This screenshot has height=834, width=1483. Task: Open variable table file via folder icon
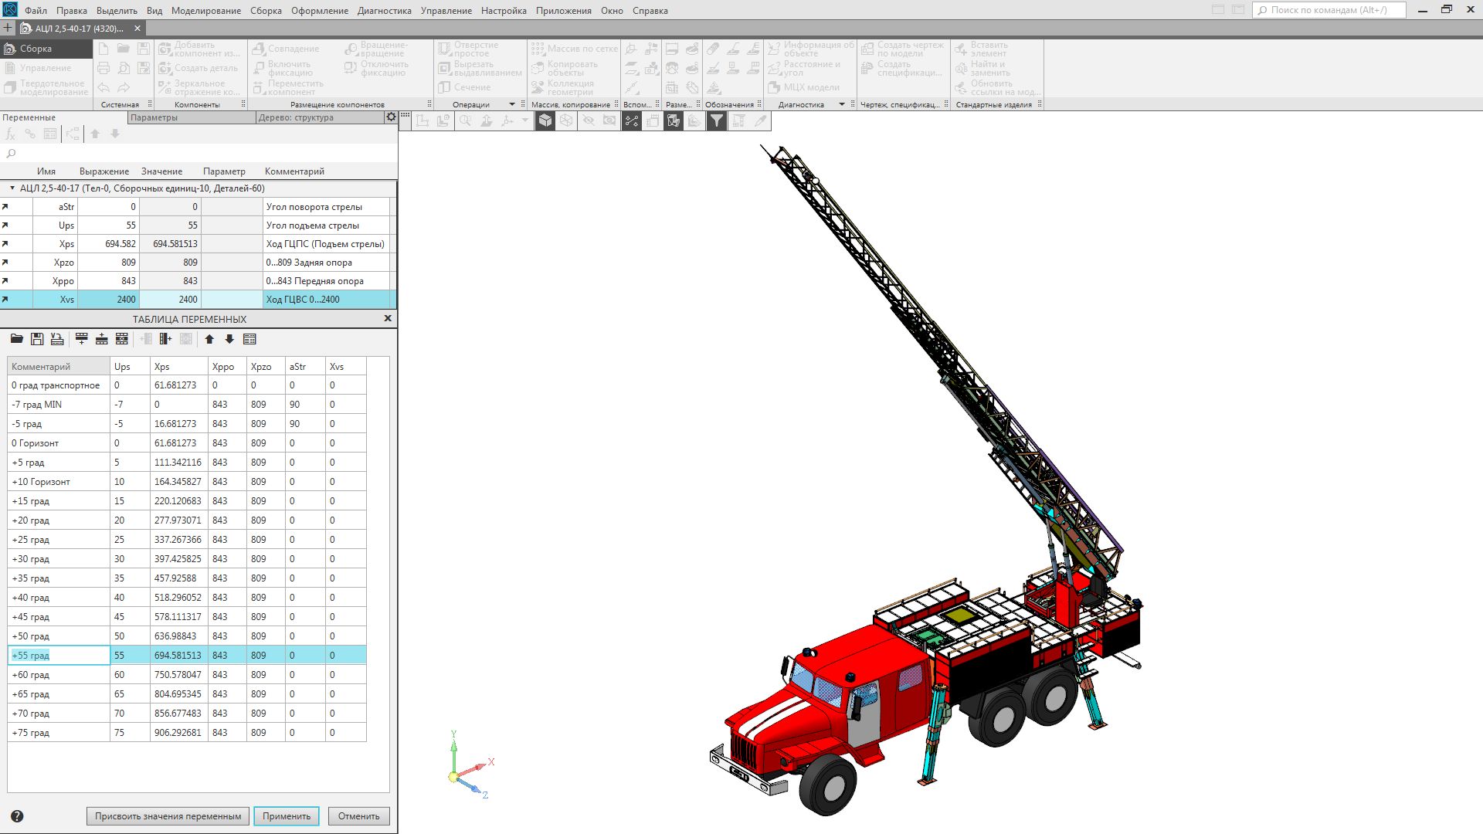point(16,339)
